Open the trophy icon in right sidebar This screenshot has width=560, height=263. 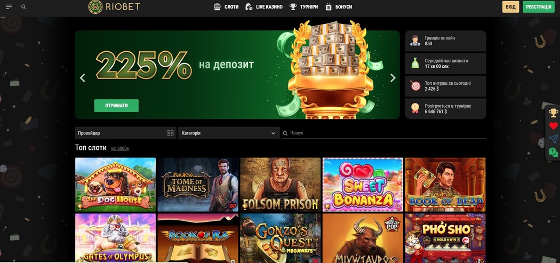coord(553,113)
